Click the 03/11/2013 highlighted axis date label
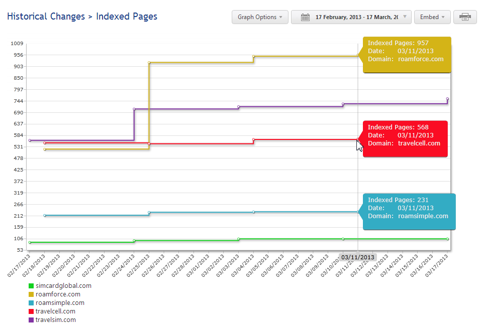This screenshot has width=478, height=326. point(357,257)
